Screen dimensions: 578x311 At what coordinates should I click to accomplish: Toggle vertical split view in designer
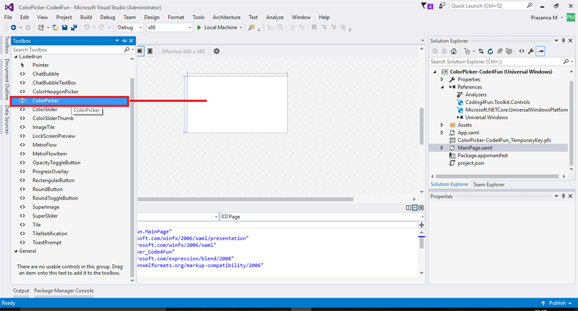tap(409, 208)
